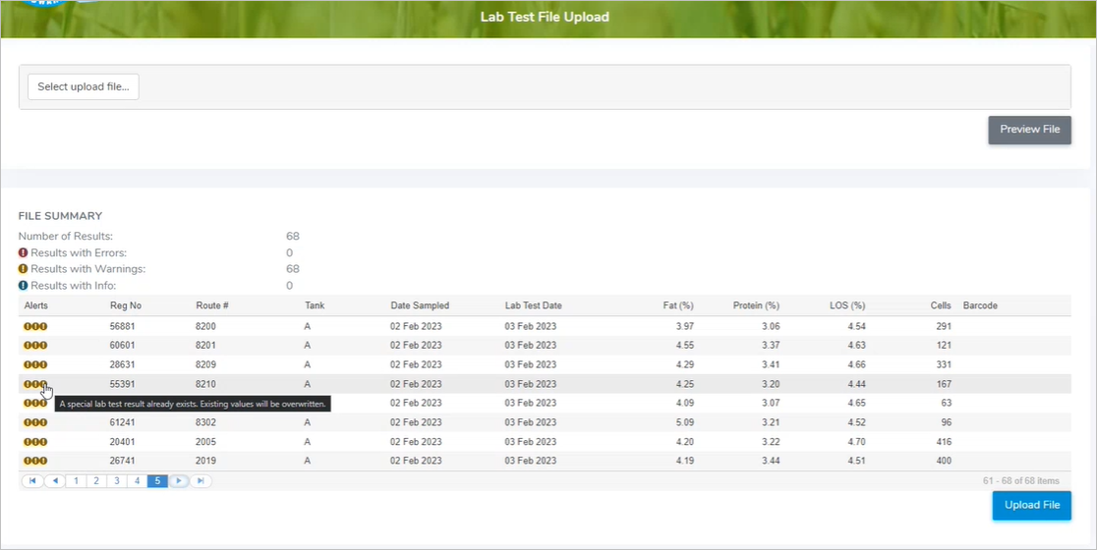
Task: Click warning alert icons for Reg No 28631
Action: (35, 364)
